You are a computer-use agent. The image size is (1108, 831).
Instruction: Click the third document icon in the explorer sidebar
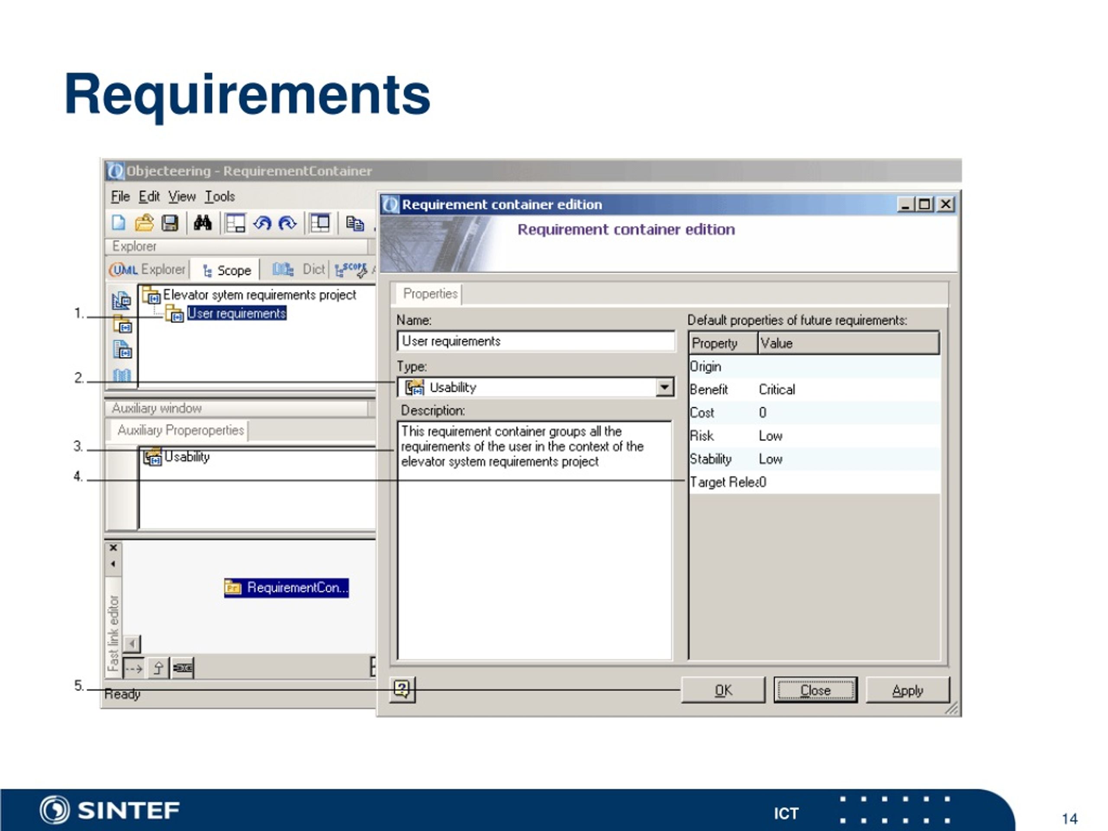tap(122, 349)
